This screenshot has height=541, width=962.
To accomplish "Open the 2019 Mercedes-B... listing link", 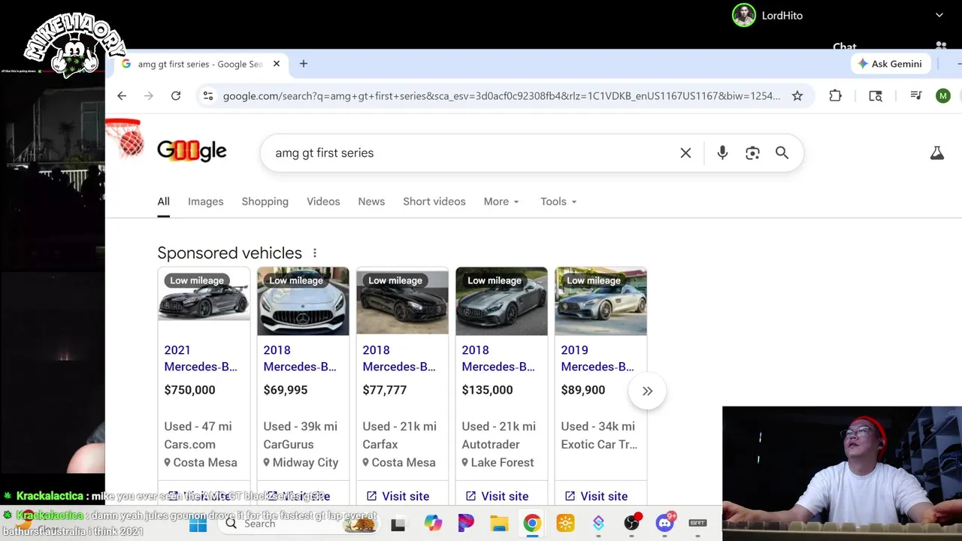I will [x=597, y=358].
